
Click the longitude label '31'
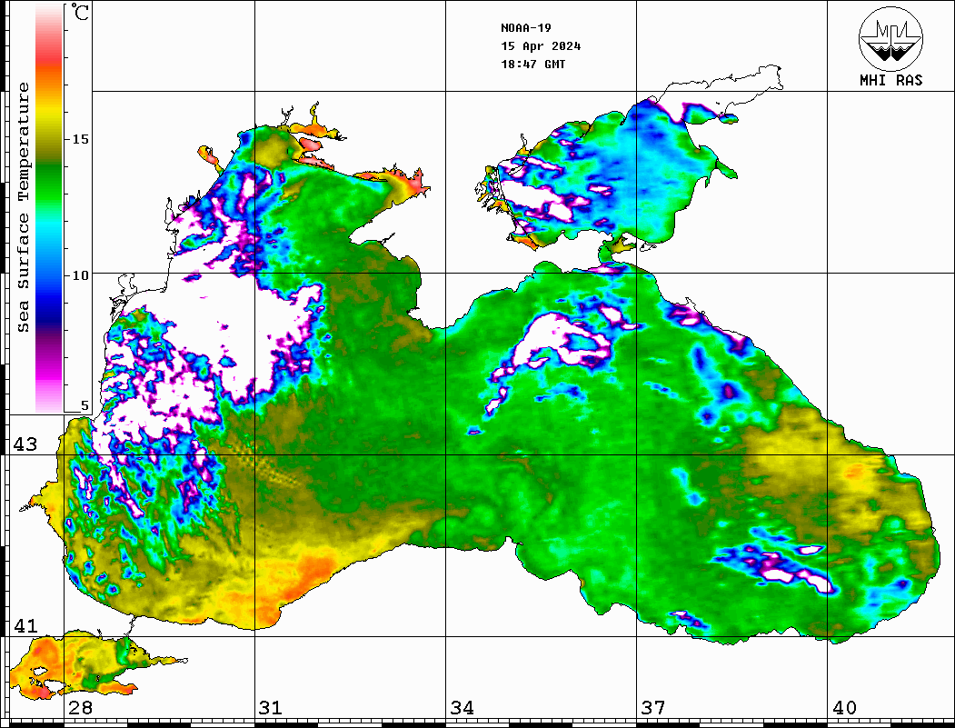tap(271, 708)
